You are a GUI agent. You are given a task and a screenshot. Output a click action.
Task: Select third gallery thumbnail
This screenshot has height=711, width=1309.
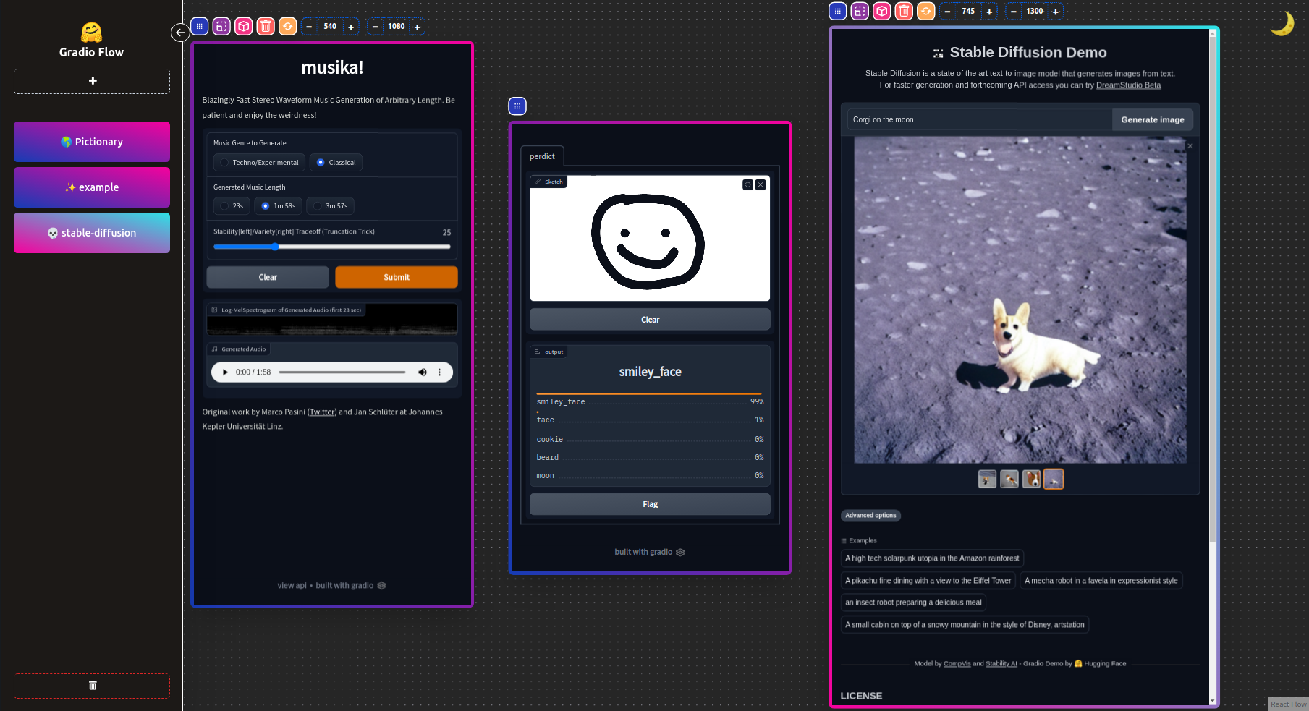click(x=1032, y=480)
